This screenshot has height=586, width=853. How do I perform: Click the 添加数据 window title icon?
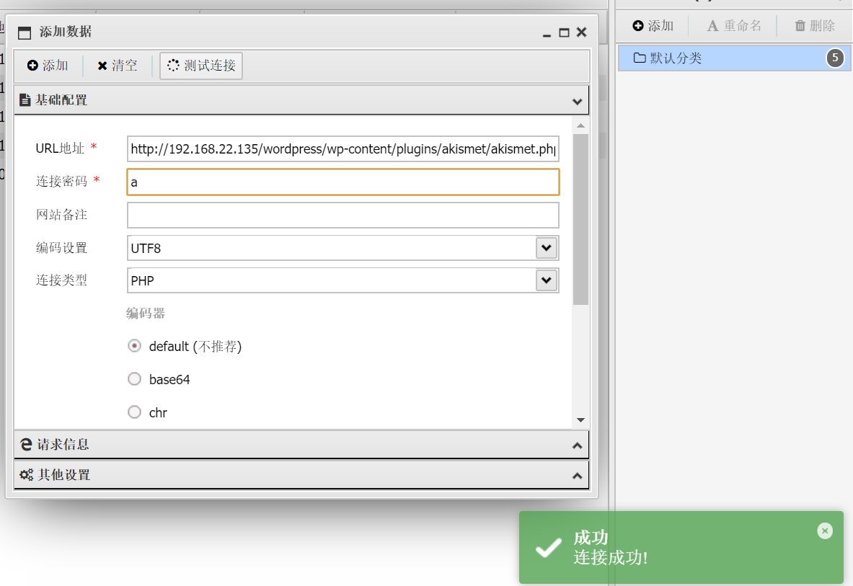pyautogui.click(x=25, y=33)
